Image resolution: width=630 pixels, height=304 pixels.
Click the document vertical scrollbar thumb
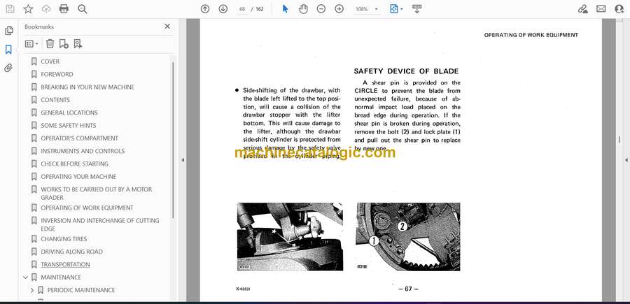click(619, 140)
